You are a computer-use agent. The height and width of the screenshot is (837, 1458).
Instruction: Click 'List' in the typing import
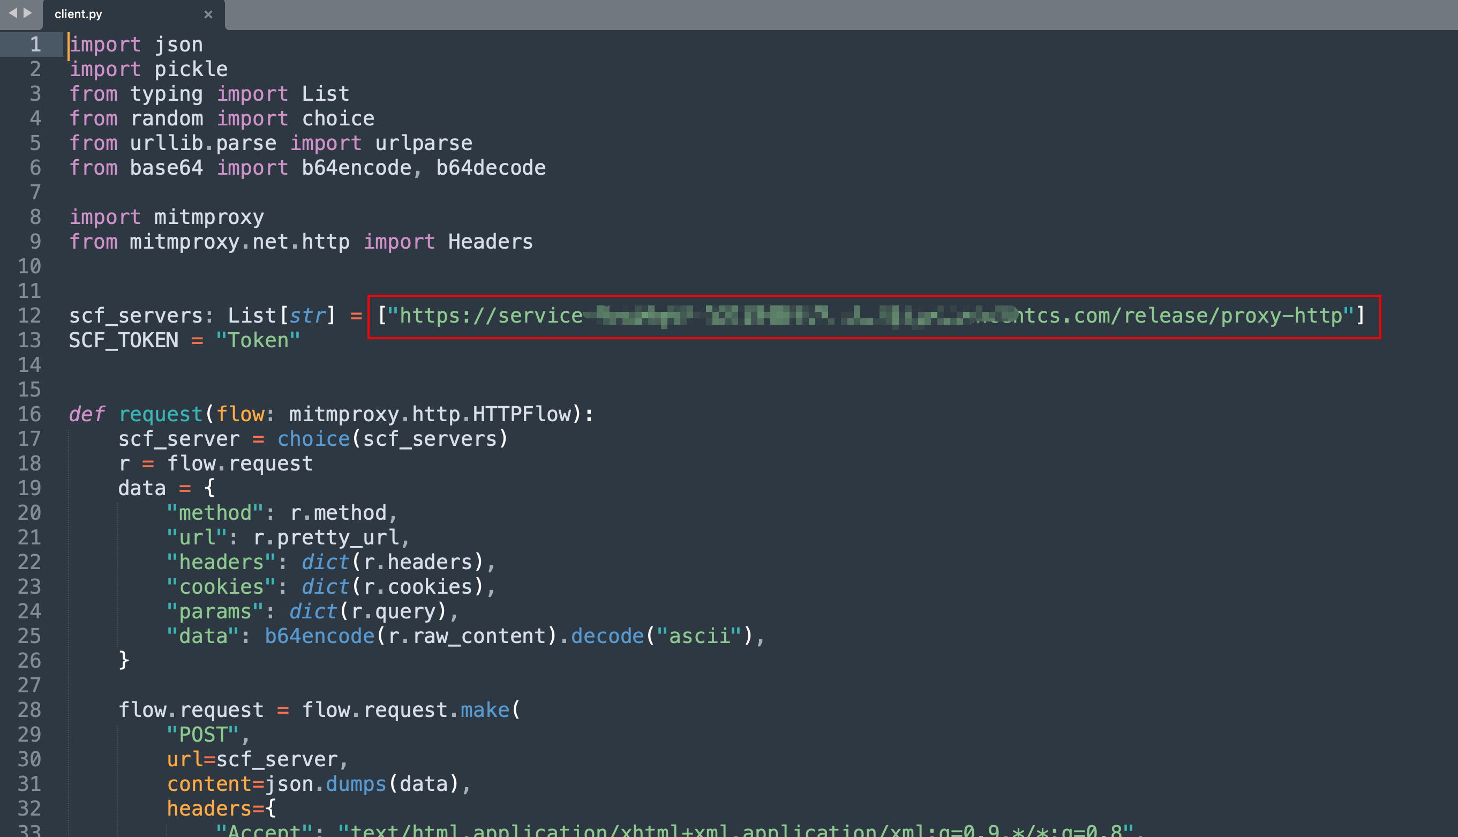(326, 94)
